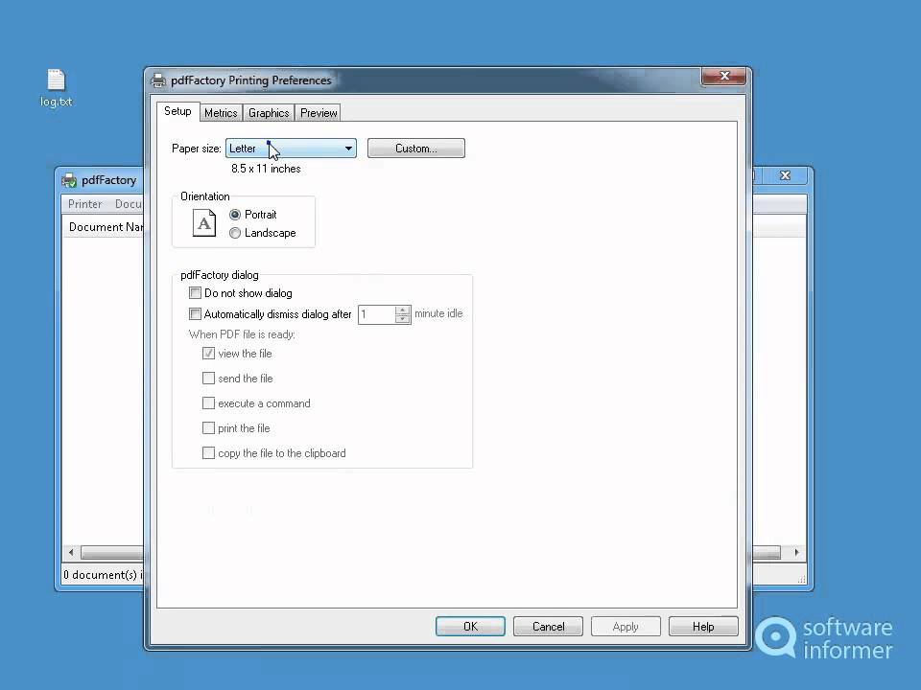Click the Apply button
921x690 pixels.
pos(626,627)
